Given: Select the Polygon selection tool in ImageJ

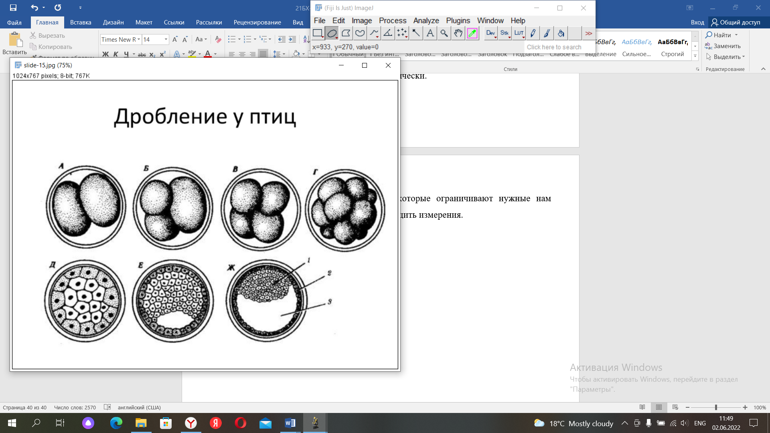Looking at the screenshot, I should coord(346,33).
